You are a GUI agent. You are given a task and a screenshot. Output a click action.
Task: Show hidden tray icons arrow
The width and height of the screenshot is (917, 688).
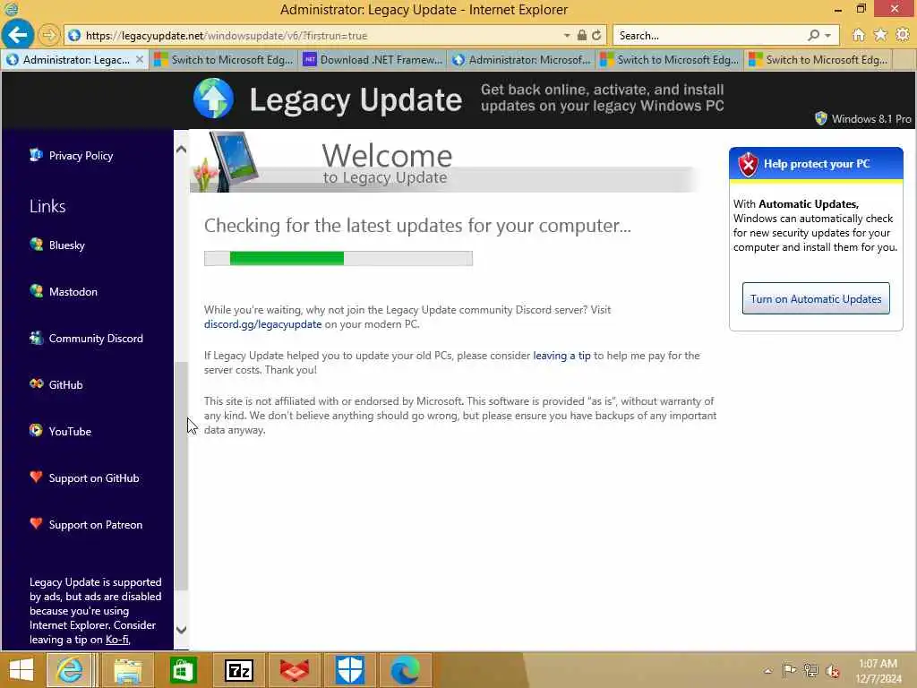point(767,671)
